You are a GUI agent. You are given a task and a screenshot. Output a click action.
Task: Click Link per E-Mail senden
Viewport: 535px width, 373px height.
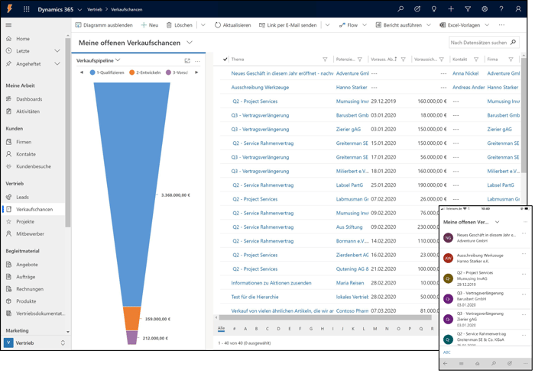[x=288, y=25]
